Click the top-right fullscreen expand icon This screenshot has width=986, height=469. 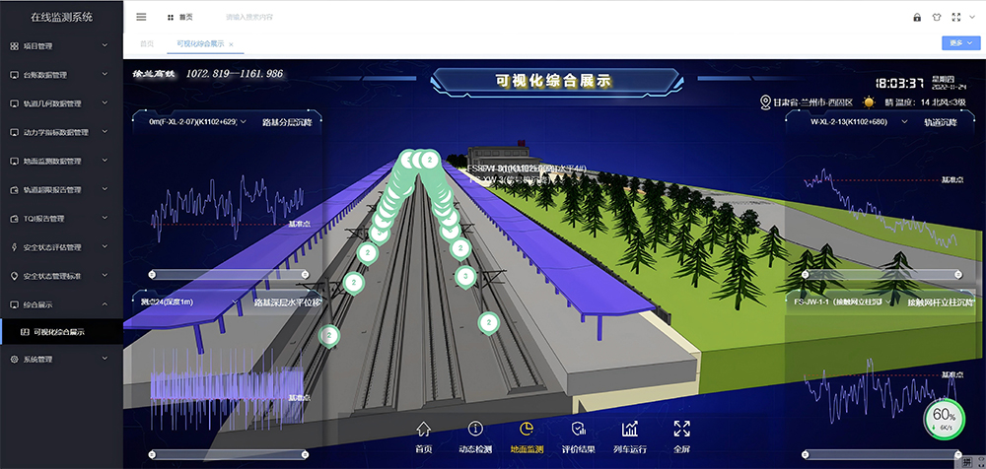pos(957,17)
